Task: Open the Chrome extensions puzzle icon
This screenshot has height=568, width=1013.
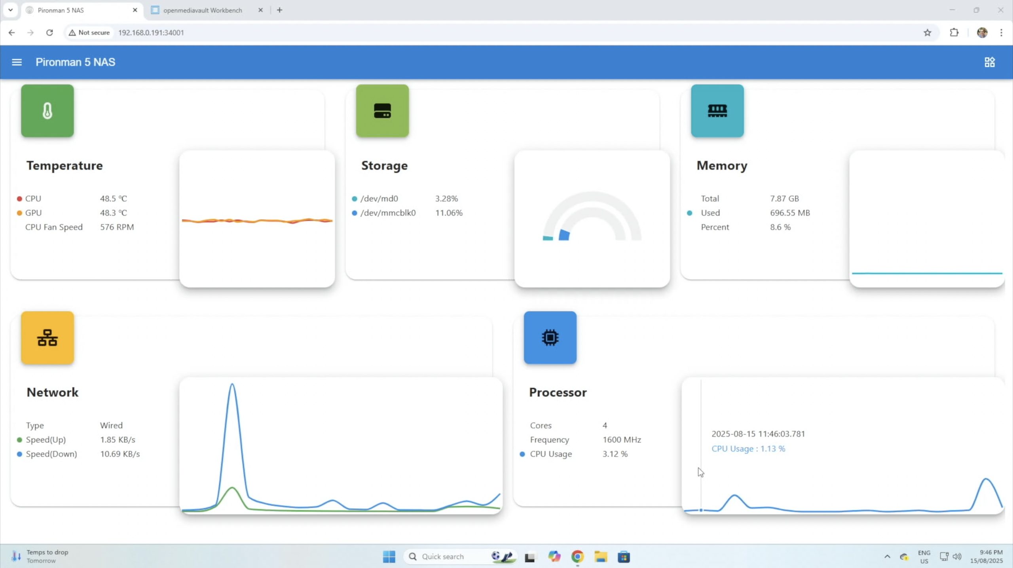Action: [954, 33]
